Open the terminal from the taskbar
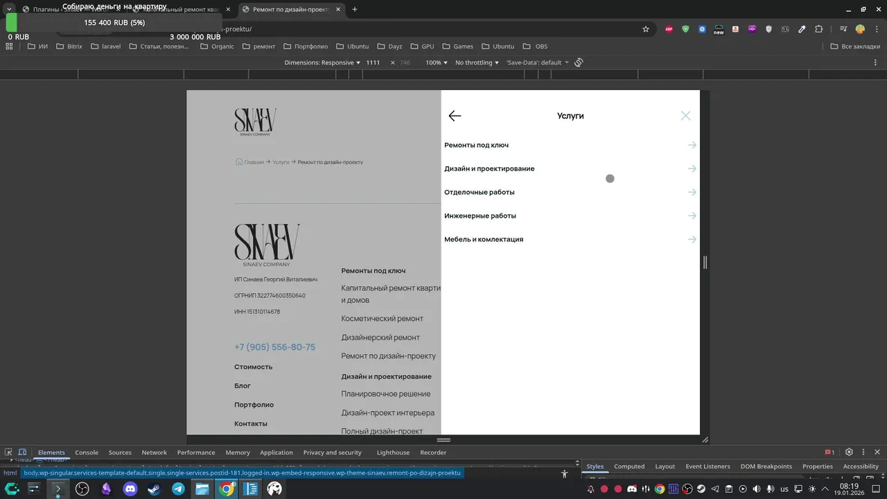887x499 pixels. tap(58, 489)
